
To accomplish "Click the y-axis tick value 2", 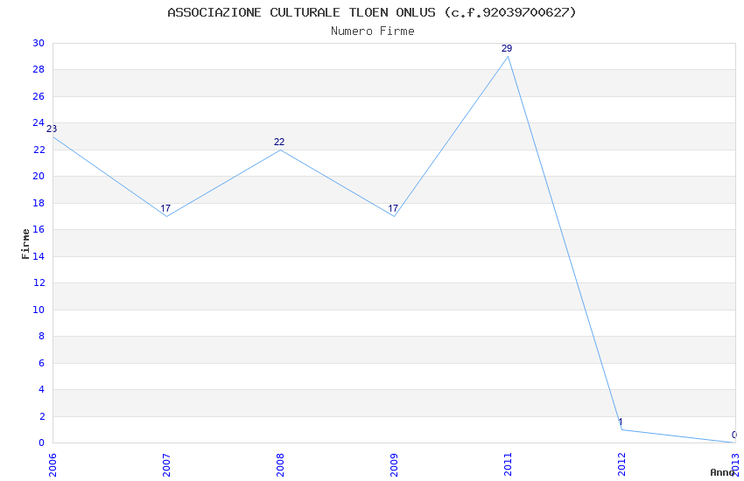I will (41, 416).
